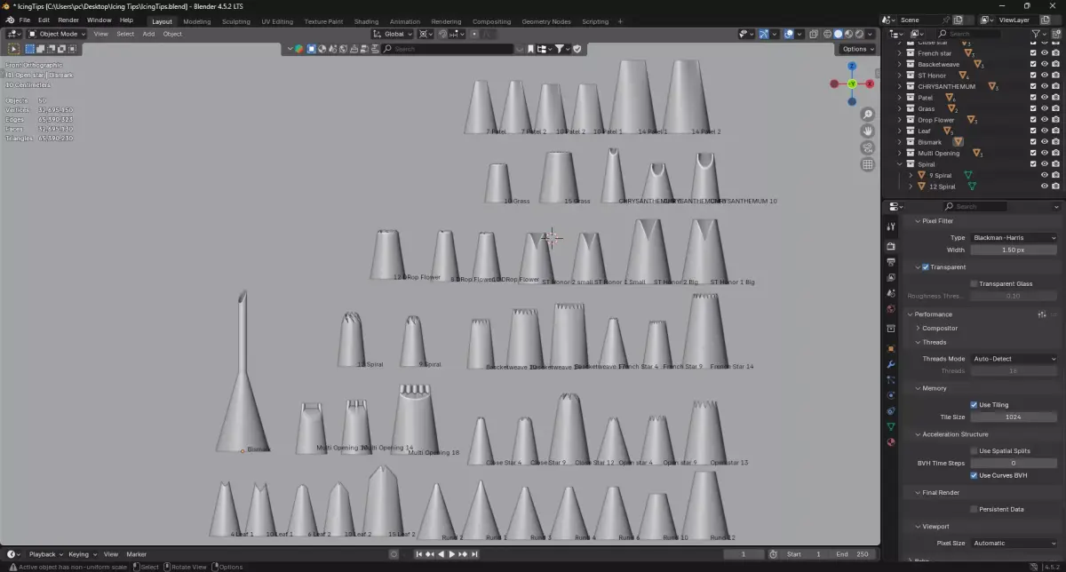Click the pan view hand icon
Viewport: 1066px width, 572px height.
[x=868, y=131]
